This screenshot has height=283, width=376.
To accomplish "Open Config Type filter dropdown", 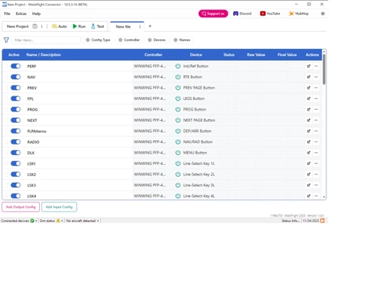I will 98,40.
